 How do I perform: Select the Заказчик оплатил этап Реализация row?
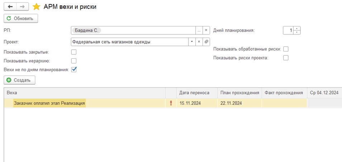click(x=49, y=103)
